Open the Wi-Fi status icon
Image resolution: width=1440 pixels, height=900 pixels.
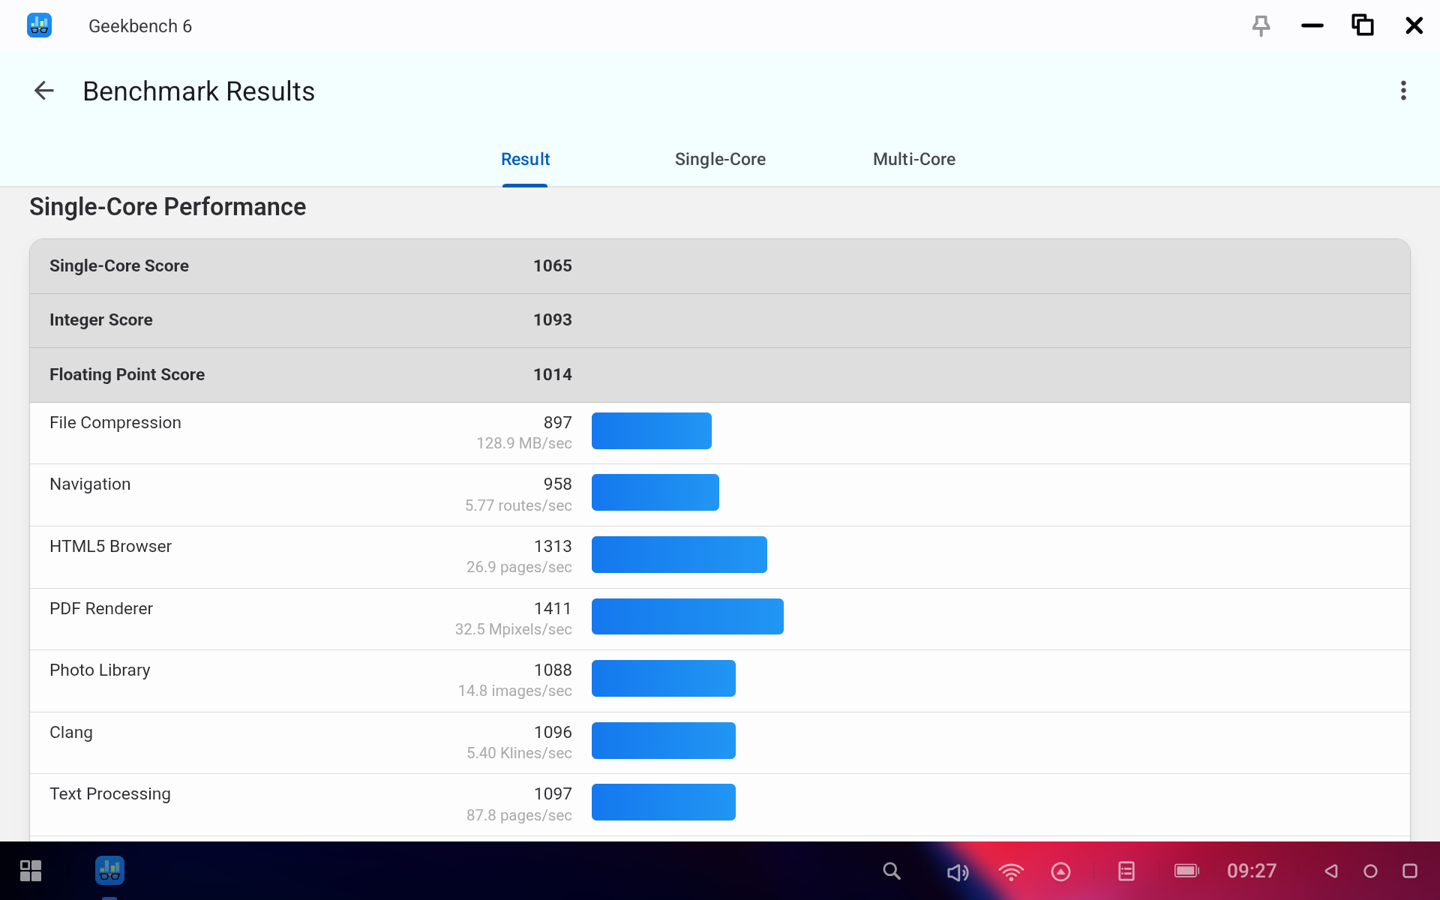point(1010,871)
